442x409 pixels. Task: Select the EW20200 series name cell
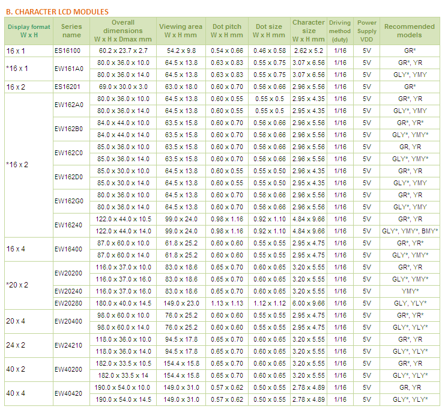71,273
